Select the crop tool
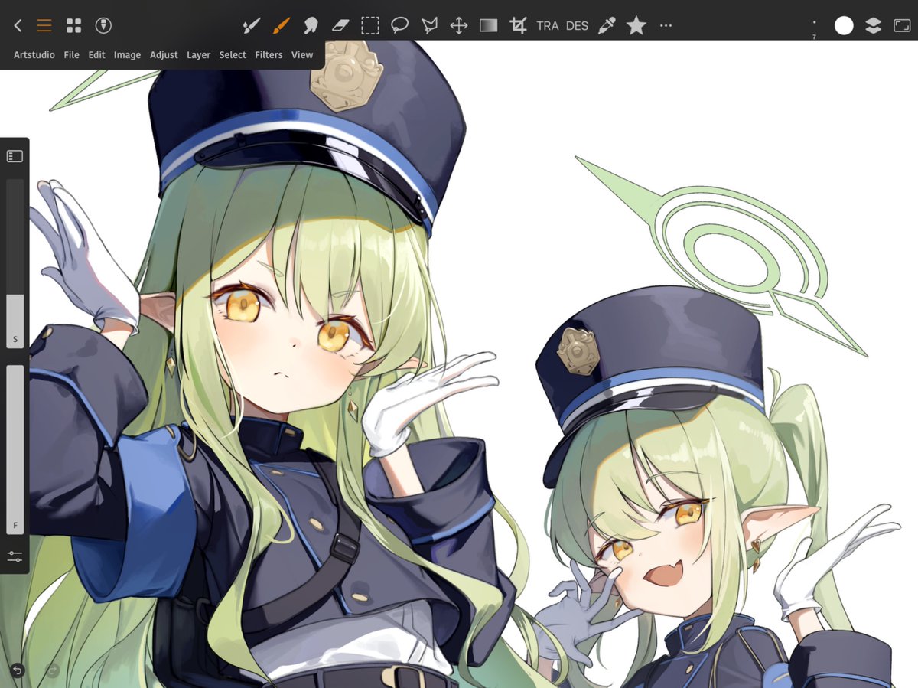This screenshot has height=688, width=918. [x=518, y=25]
